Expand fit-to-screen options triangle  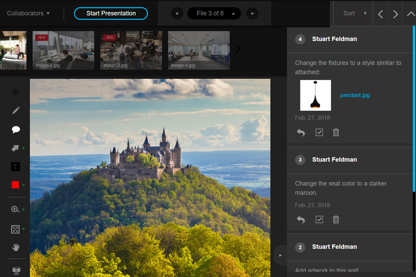click(x=24, y=229)
